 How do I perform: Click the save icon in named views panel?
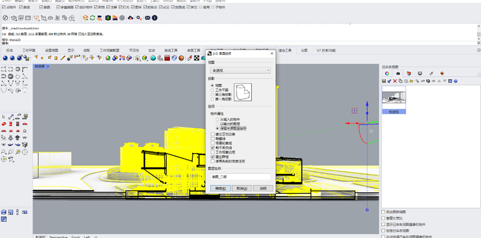coord(384,81)
